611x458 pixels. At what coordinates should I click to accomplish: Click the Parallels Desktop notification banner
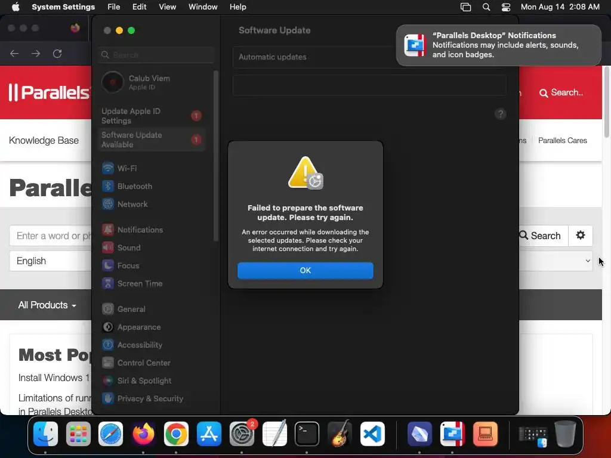[498, 45]
